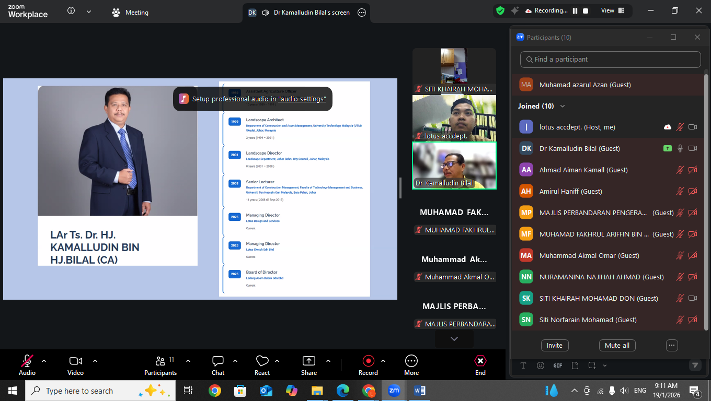Click camera icon for SITI KHAIRAH MOHAMAD DON
The width and height of the screenshot is (711, 401).
(x=693, y=298)
